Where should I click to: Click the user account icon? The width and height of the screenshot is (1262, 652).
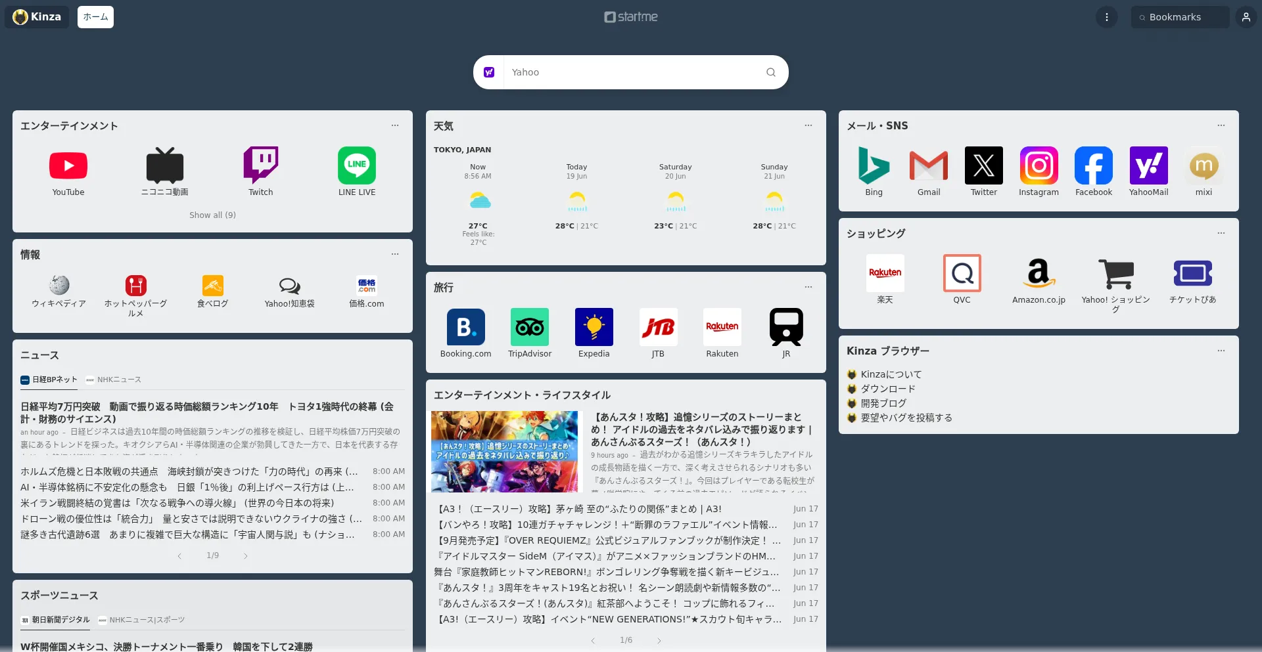coord(1246,17)
